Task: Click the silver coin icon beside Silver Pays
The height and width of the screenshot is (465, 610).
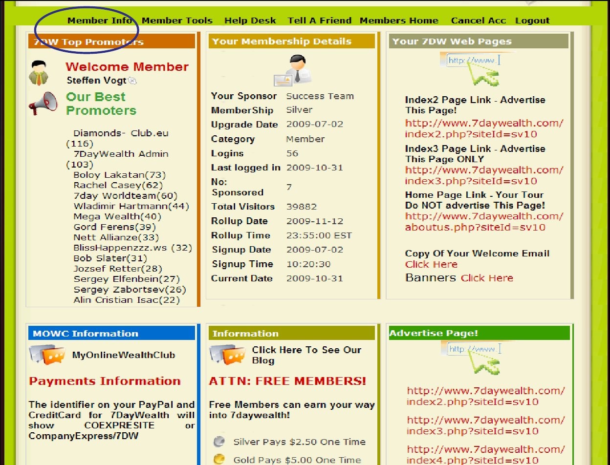Action: click(219, 442)
